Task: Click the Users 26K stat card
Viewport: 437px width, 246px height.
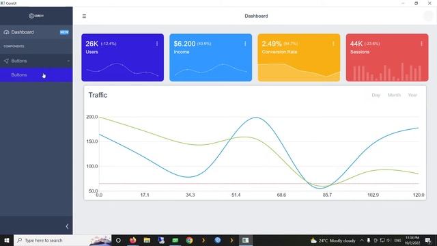Action: pyautogui.click(x=123, y=57)
